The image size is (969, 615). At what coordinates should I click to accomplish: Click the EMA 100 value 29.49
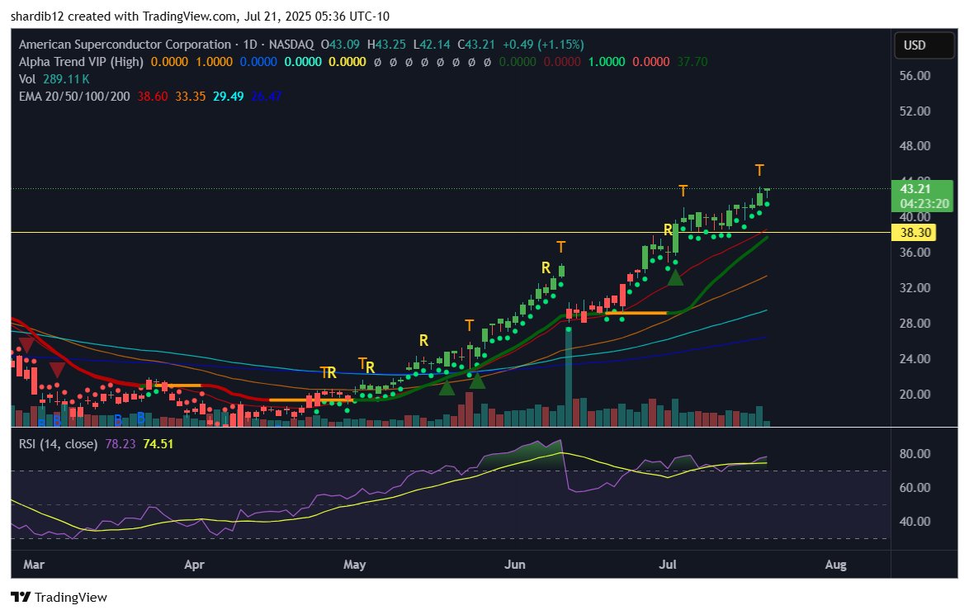tap(228, 97)
